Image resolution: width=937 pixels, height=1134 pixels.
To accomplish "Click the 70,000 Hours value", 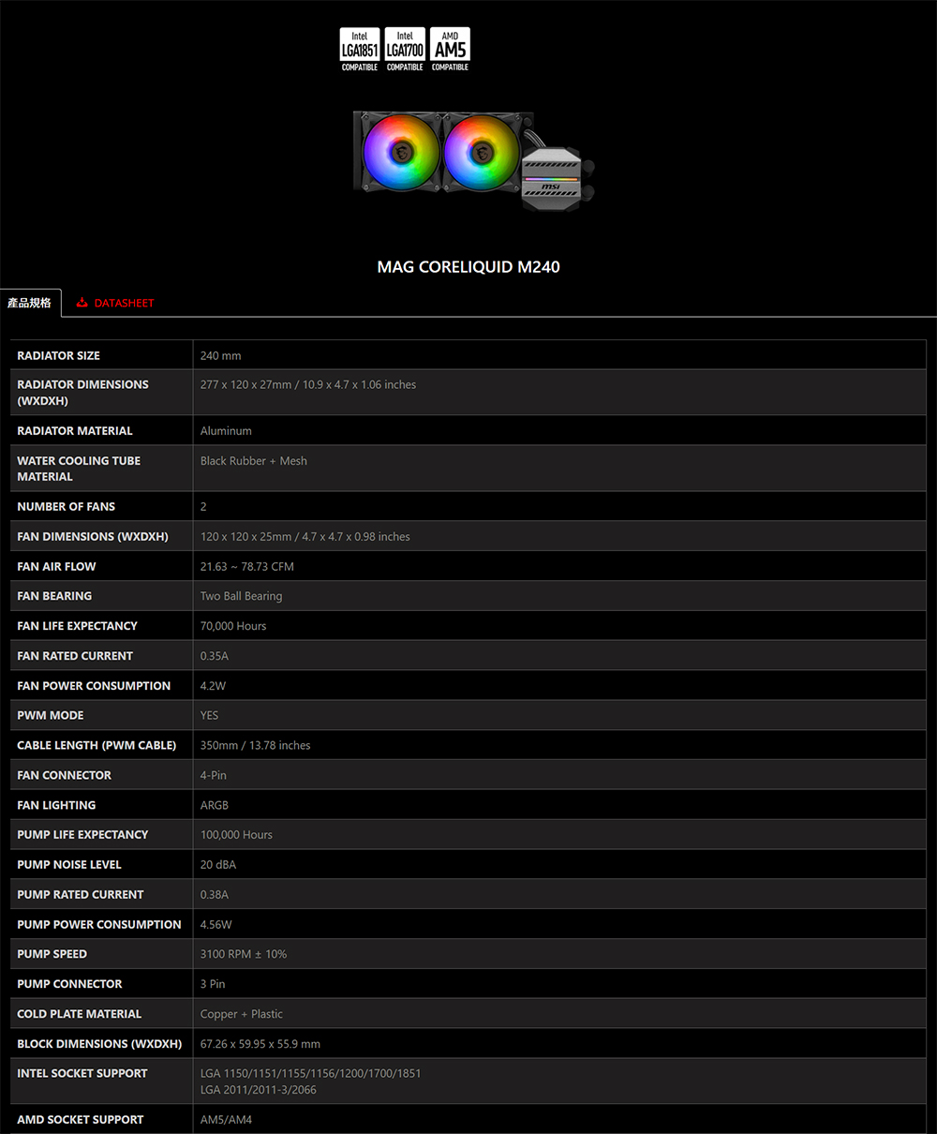I will [233, 625].
